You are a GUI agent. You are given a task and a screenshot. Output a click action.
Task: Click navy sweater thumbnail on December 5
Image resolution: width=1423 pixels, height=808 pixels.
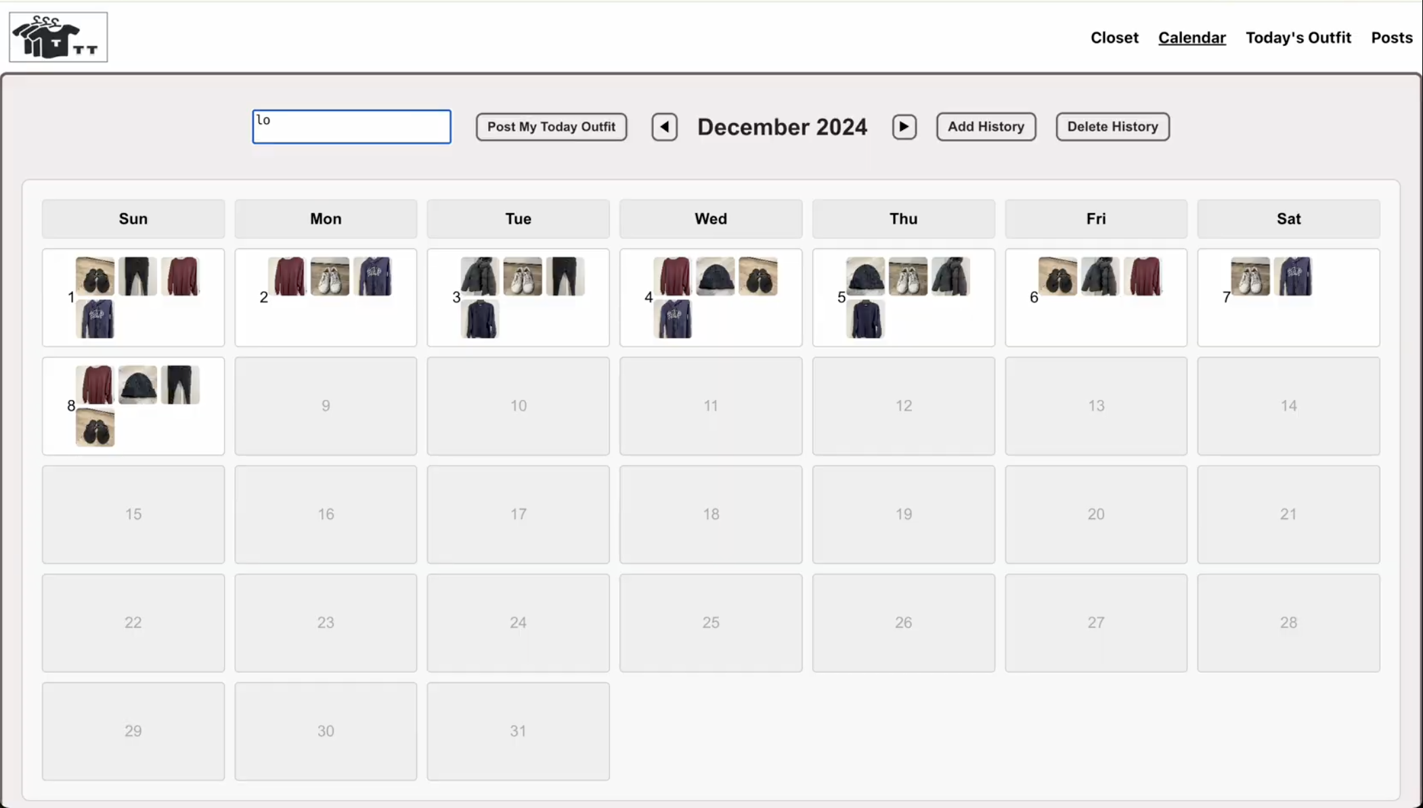tap(864, 319)
